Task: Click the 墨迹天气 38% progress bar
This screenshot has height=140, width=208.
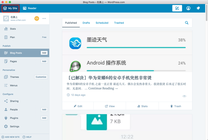Action: (136, 47)
